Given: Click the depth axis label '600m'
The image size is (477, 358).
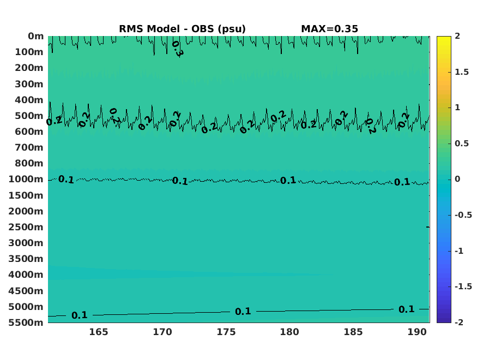Looking at the screenshot, I should click(29, 132).
